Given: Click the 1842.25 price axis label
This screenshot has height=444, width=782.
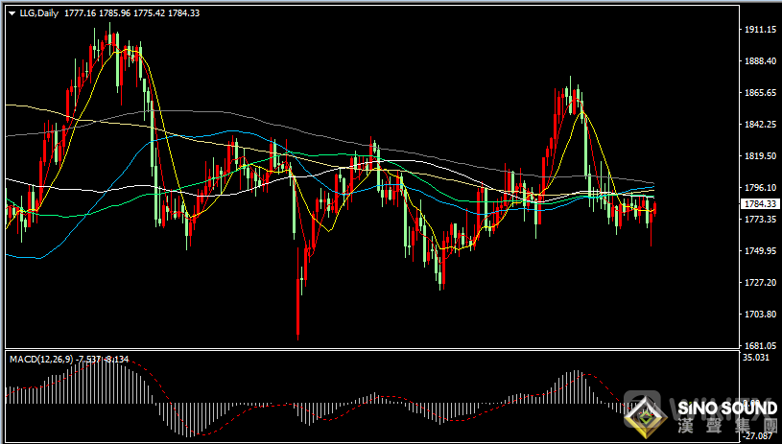Looking at the screenshot, I should coord(758,125).
